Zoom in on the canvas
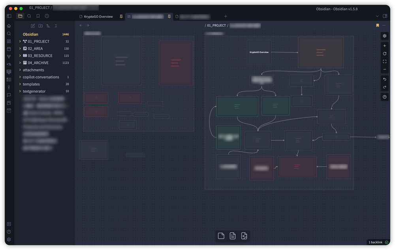Screen dimensions: 395x250 click(x=385, y=46)
